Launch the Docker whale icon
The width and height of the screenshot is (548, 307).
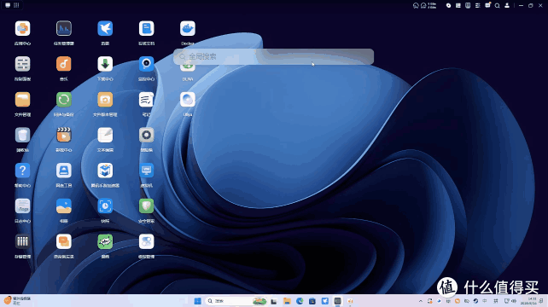187,29
